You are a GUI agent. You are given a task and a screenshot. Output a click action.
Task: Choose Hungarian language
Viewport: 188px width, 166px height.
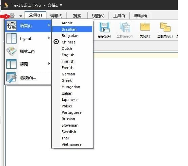coord(72,87)
